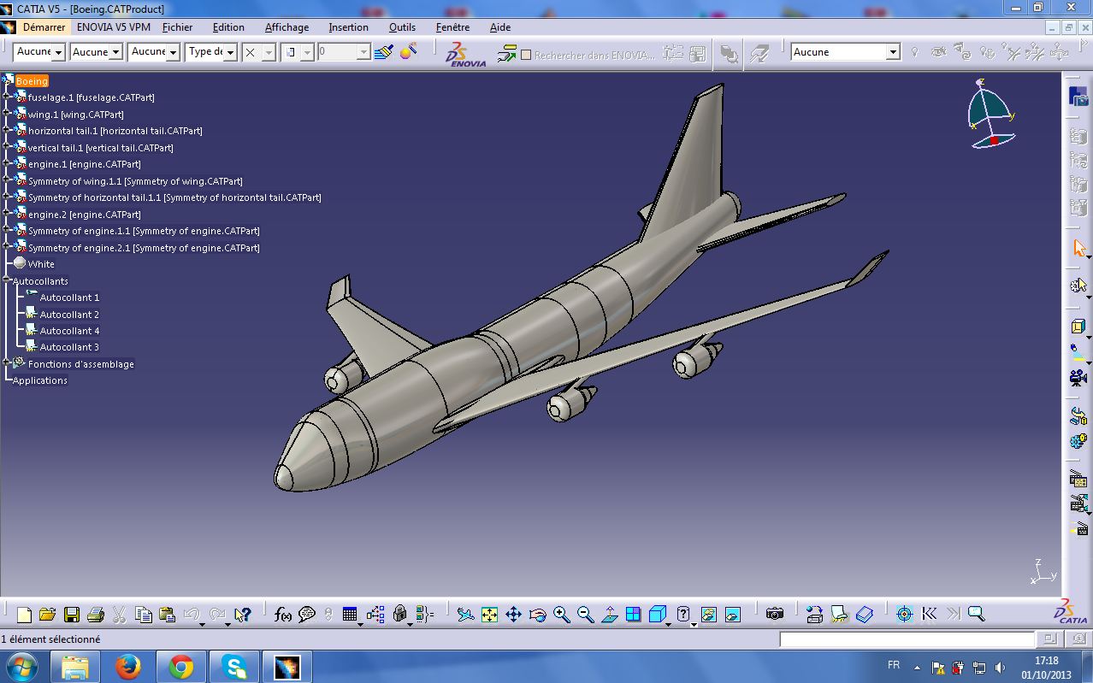Image resolution: width=1093 pixels, height=683 pixels.
Task: Select Autocollant 1 in the tree
Action: (69, 297)
